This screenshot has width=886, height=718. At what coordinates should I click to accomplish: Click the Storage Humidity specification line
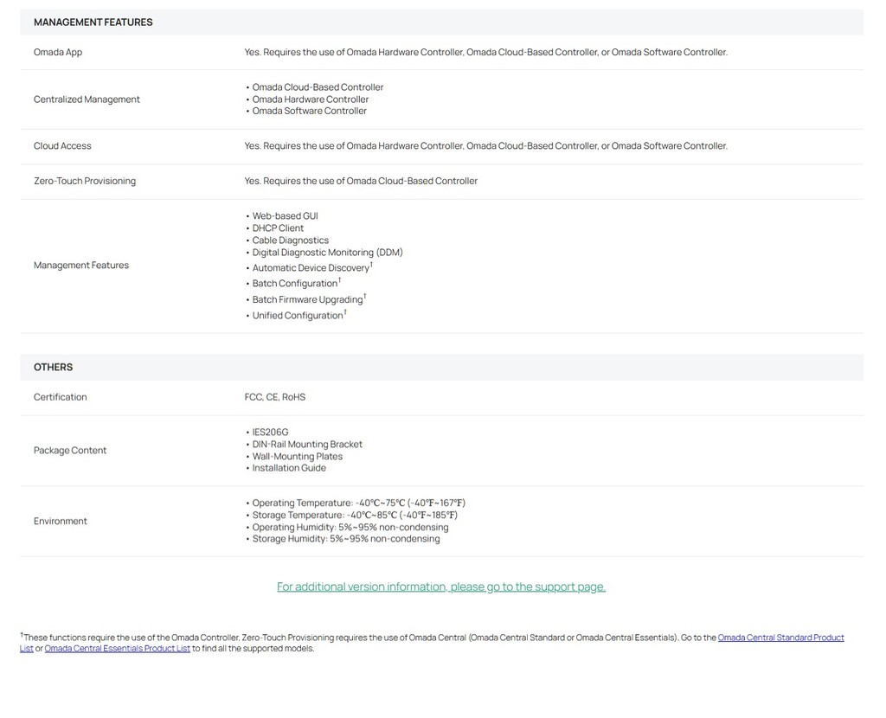tap(343, 539)
